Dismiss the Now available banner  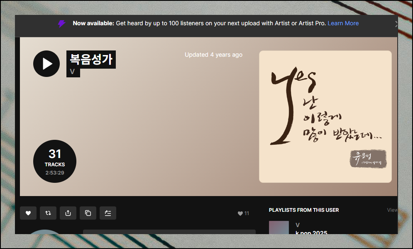point(396,24)
